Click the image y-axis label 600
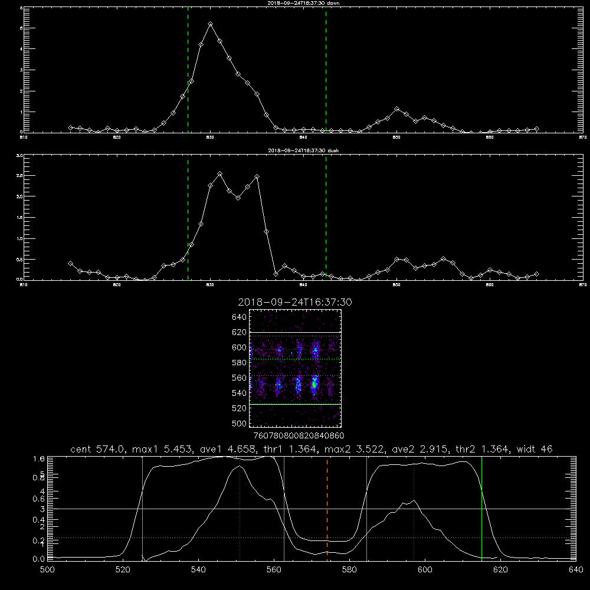590x590 pixels. [x=239, y=348]
